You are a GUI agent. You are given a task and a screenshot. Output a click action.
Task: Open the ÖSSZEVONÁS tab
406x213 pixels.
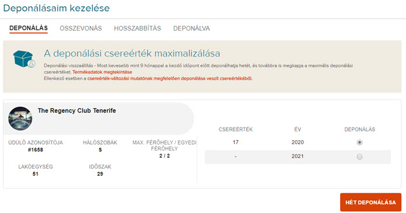click(x=80, y=28)
